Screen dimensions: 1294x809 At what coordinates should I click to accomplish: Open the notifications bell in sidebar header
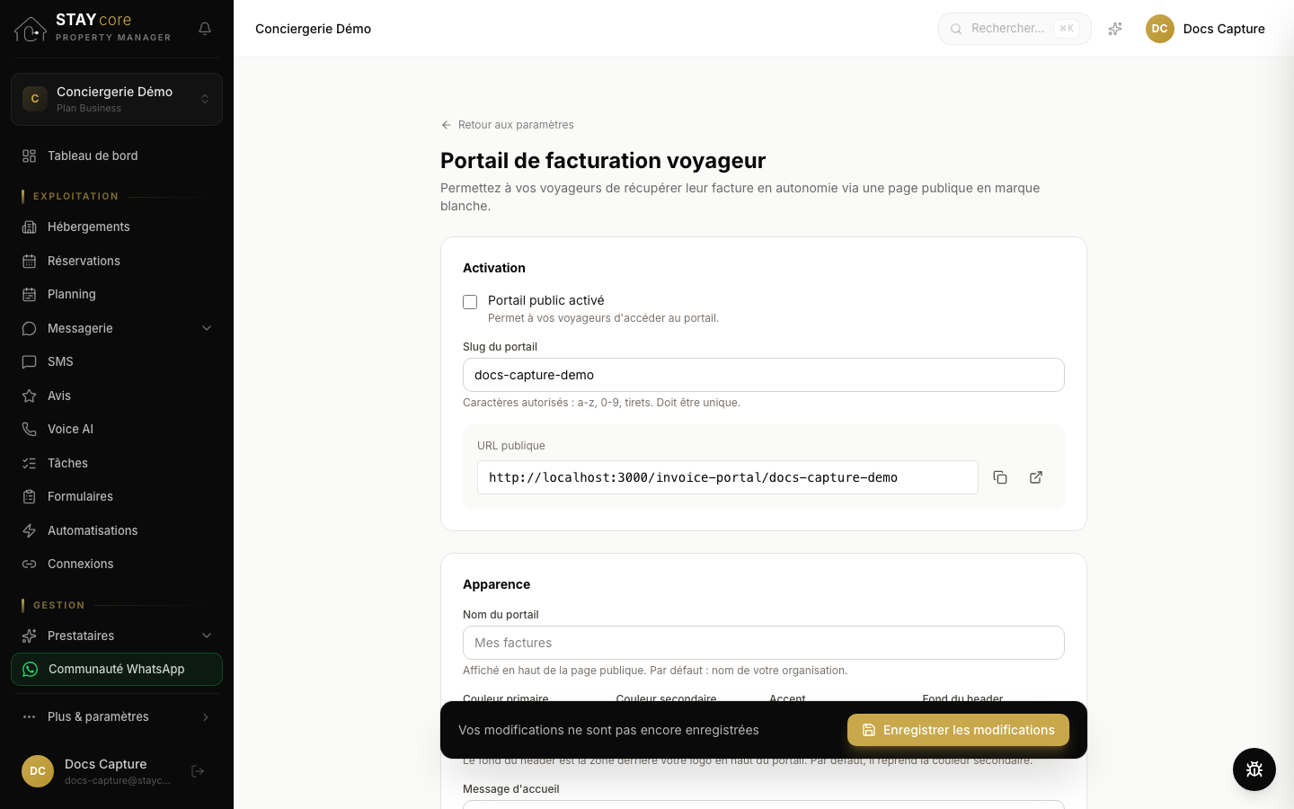point(205,29)
